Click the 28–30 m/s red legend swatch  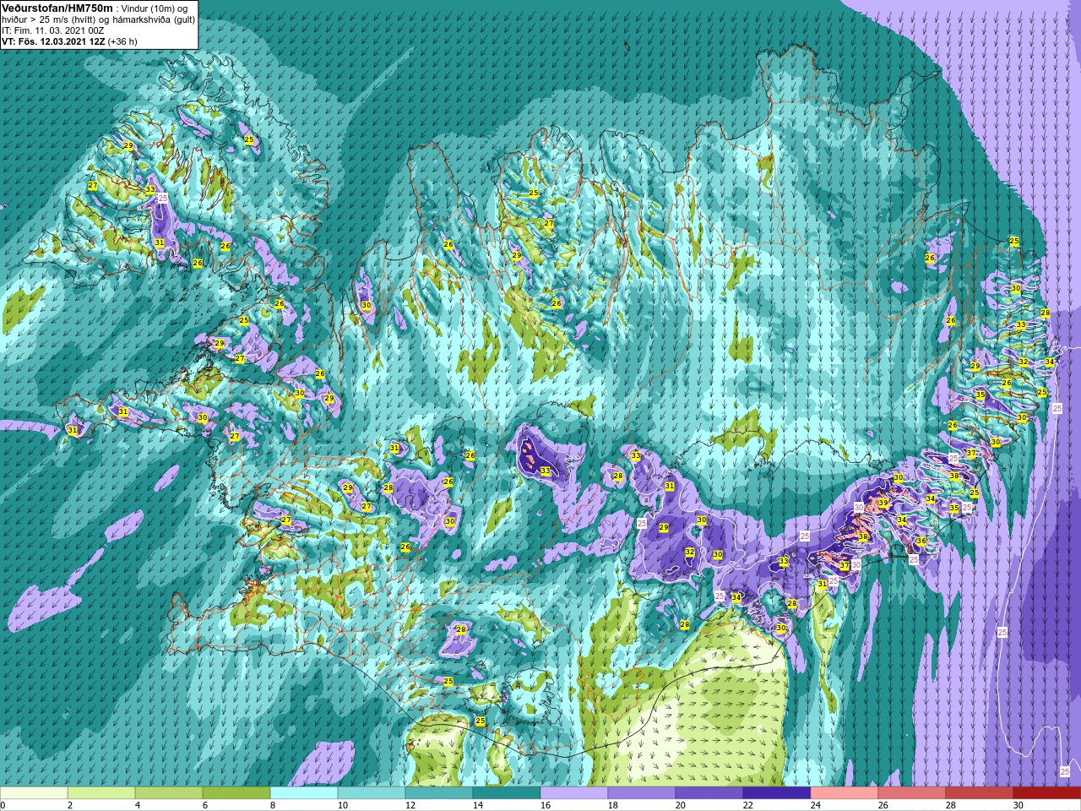(x=980, y=793)
